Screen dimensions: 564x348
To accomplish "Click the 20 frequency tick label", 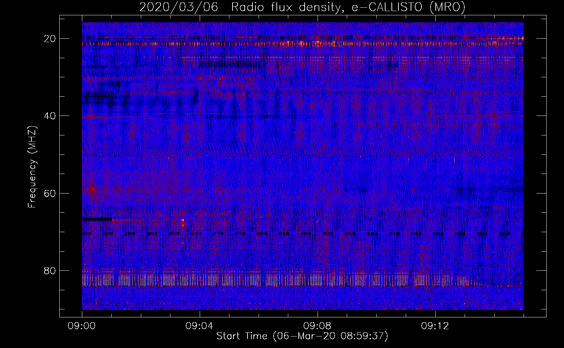I will [x=50, y=38].
